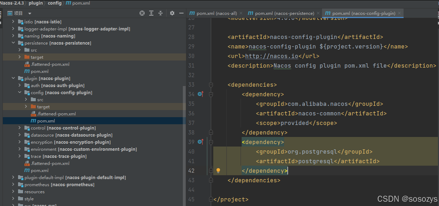Expand the prometheus [nacos-prometheus] module
This screenshot has width=439, height=206.
(x=13, y=184)
